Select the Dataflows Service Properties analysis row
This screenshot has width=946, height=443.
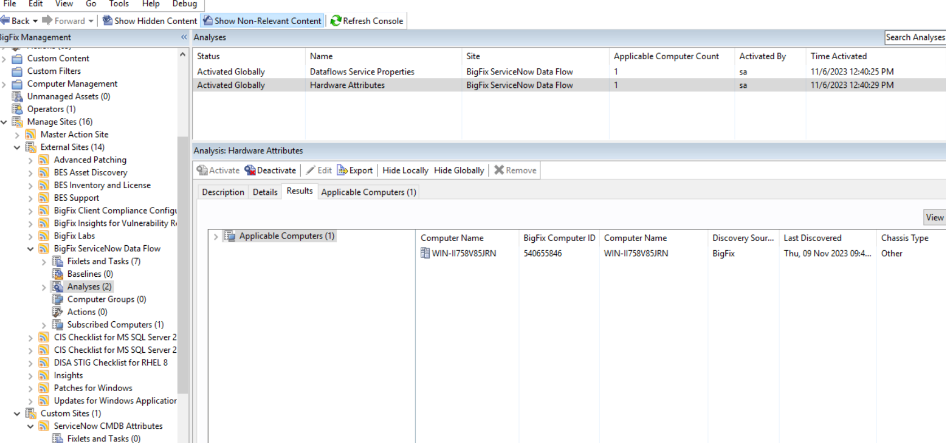pos(569,72)
